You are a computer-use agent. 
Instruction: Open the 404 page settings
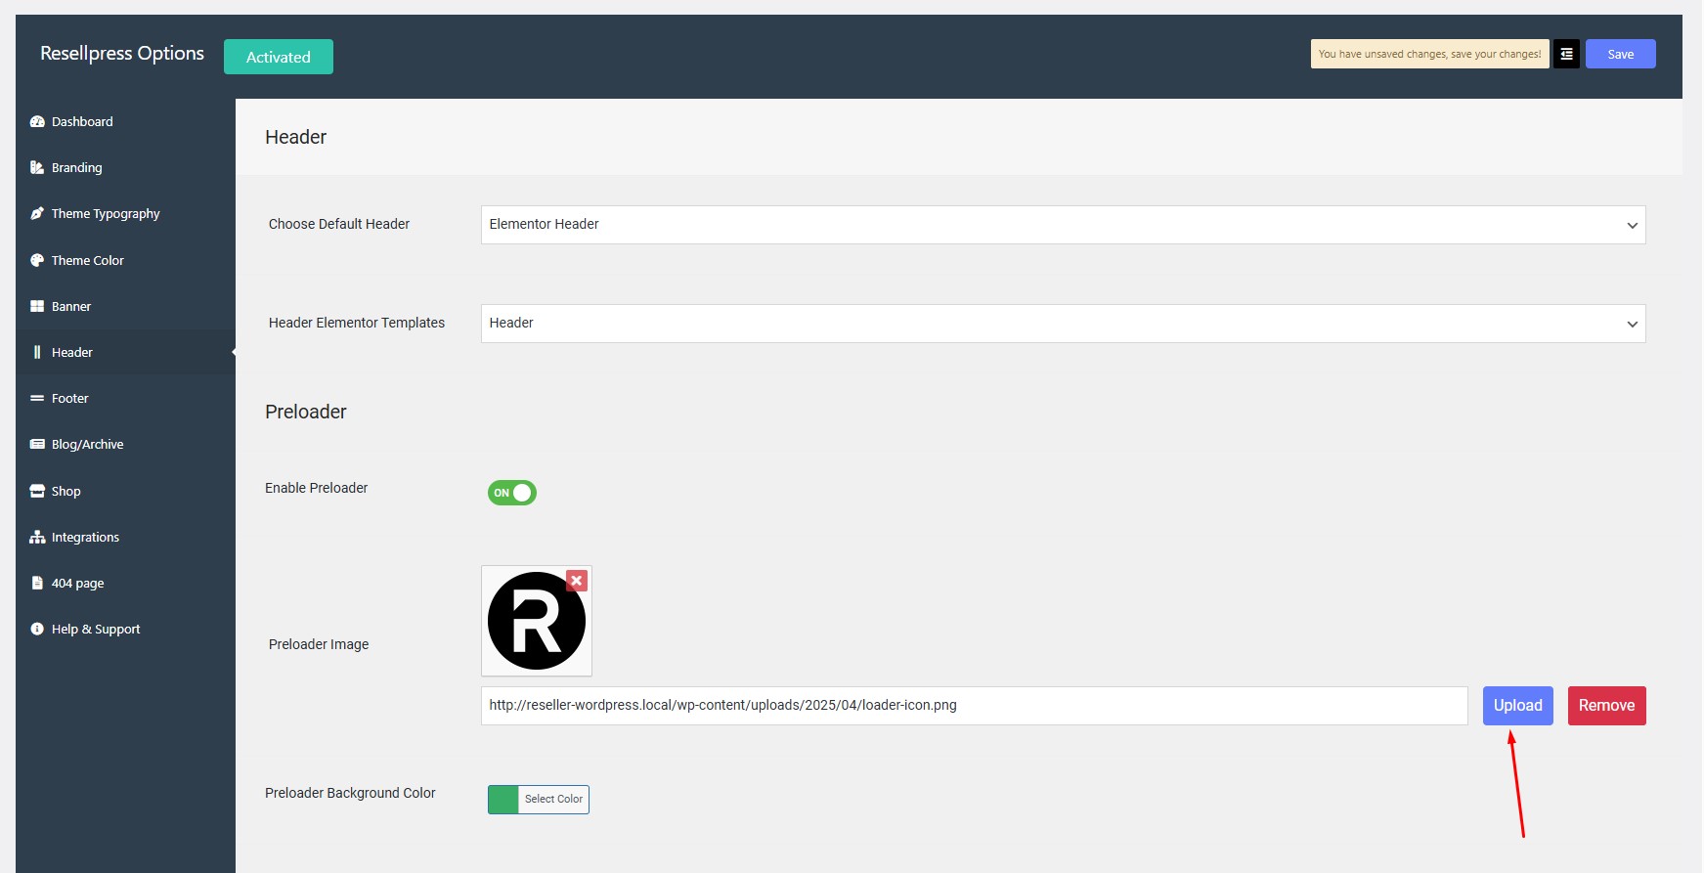pos(77,584)
